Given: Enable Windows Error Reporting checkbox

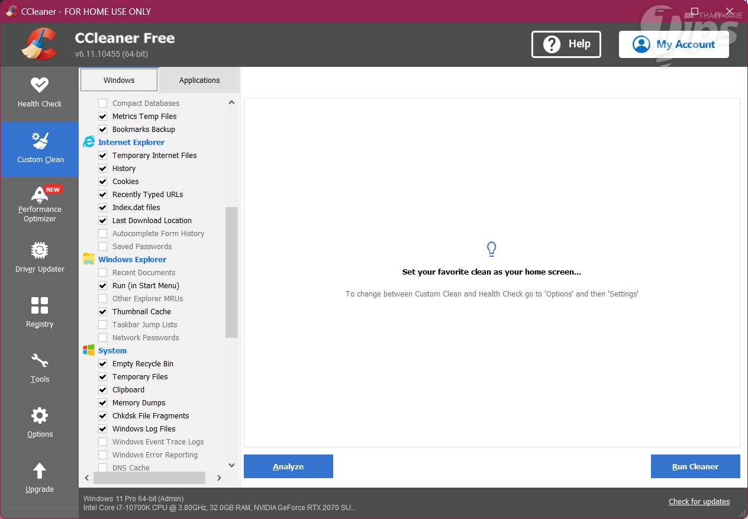Looking at the screenshot, I should pos(103,454).
